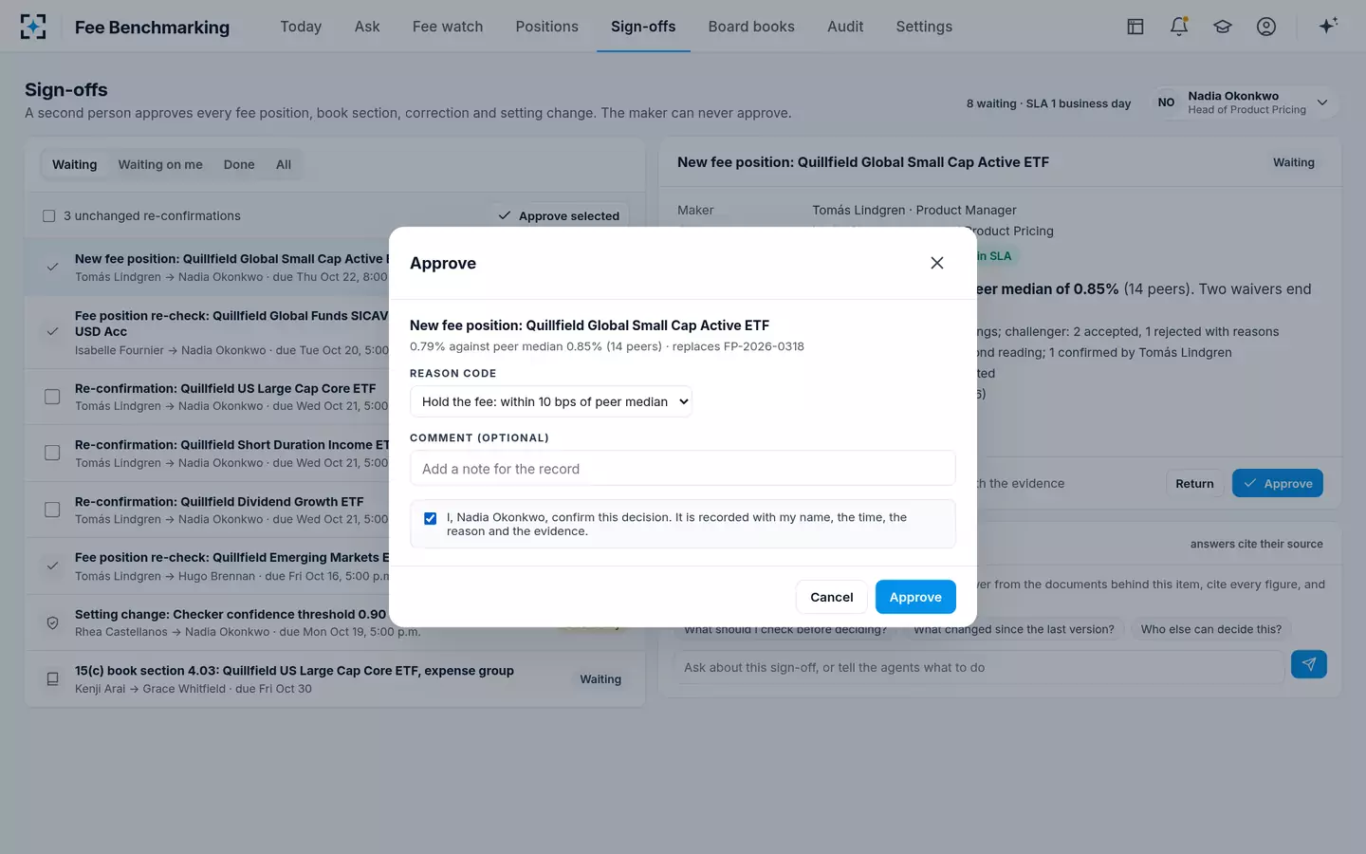Click the book icon on 15(c) book section row
The image size is (1366, 854).
(52, 679)
